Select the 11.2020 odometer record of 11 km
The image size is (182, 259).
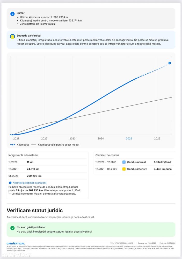pyautogui.click(x=48, y=162)
